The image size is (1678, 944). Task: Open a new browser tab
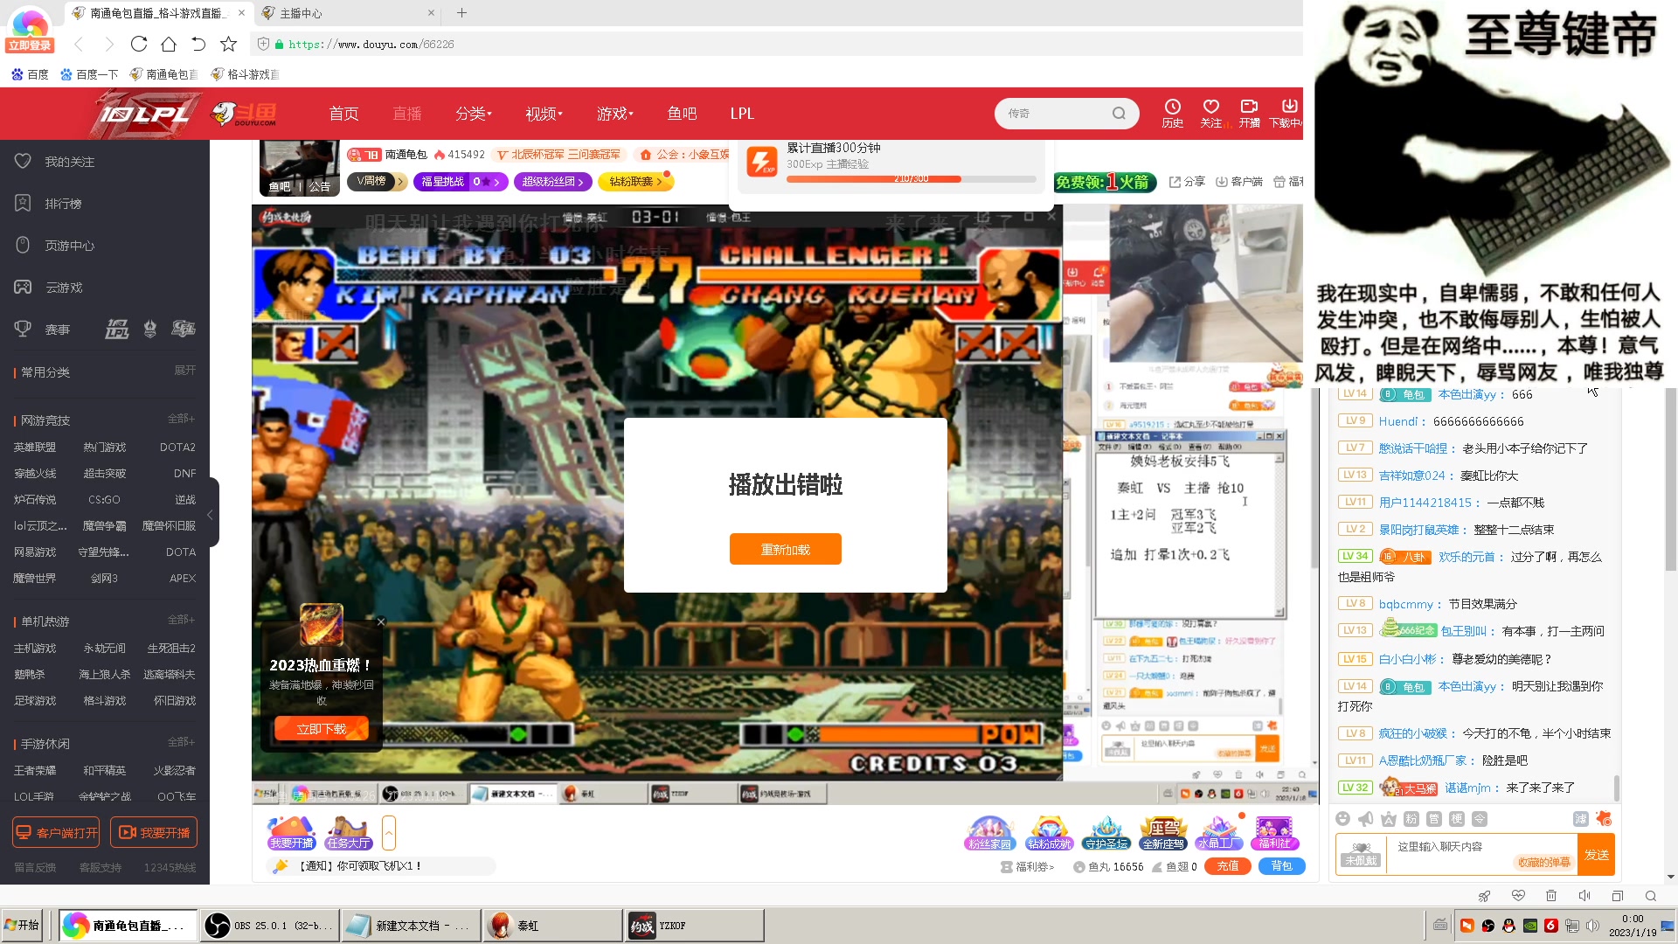[461, 13]
